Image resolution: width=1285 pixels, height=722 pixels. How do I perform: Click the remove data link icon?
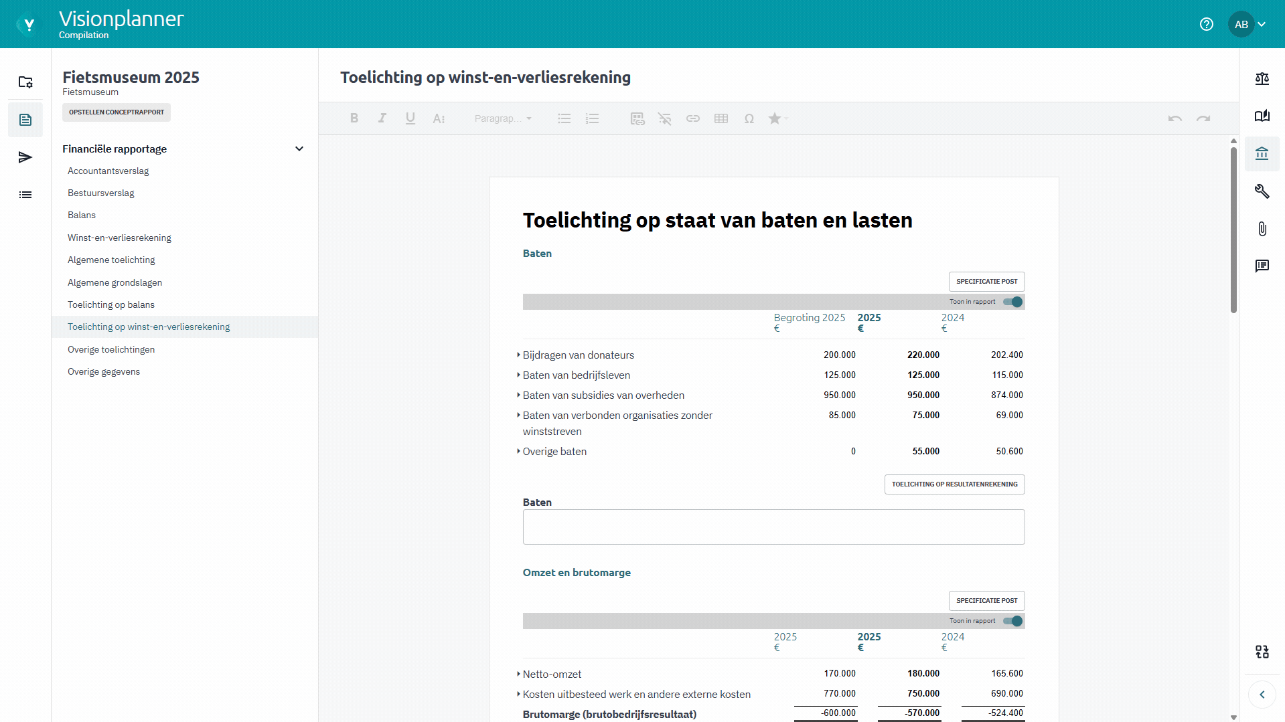(x=665, y=118)
